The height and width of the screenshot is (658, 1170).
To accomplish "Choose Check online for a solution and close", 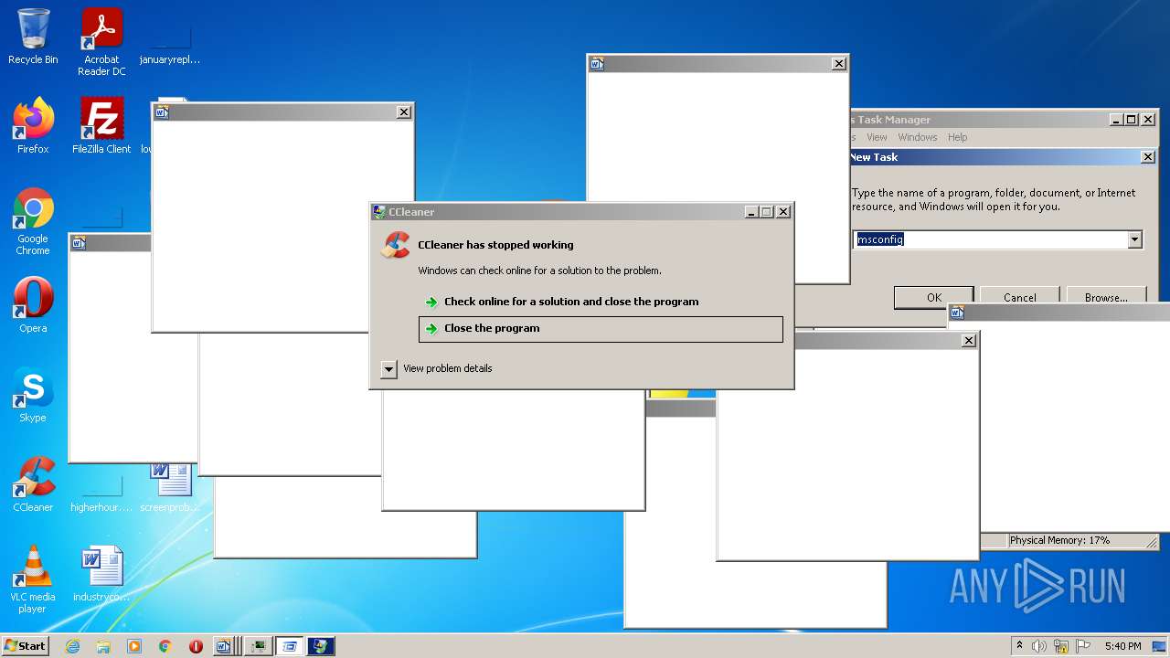I will coord(571,302).
